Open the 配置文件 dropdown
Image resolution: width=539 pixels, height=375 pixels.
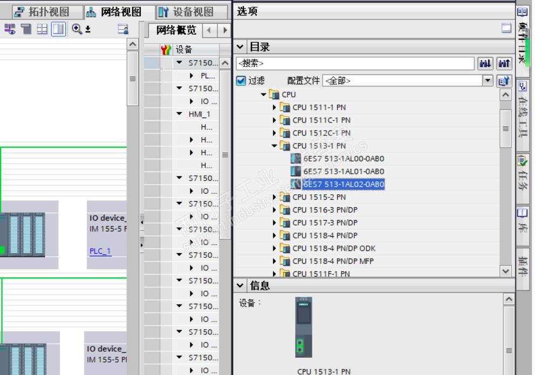tap(488, 81)
